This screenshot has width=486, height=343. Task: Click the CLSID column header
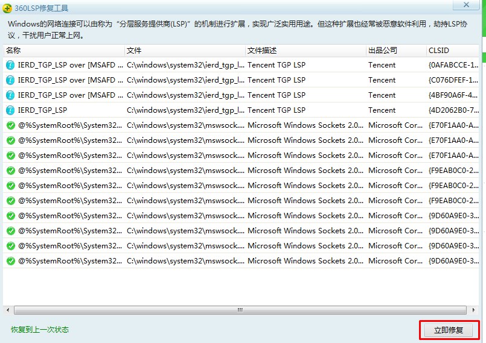click(453, 51)
